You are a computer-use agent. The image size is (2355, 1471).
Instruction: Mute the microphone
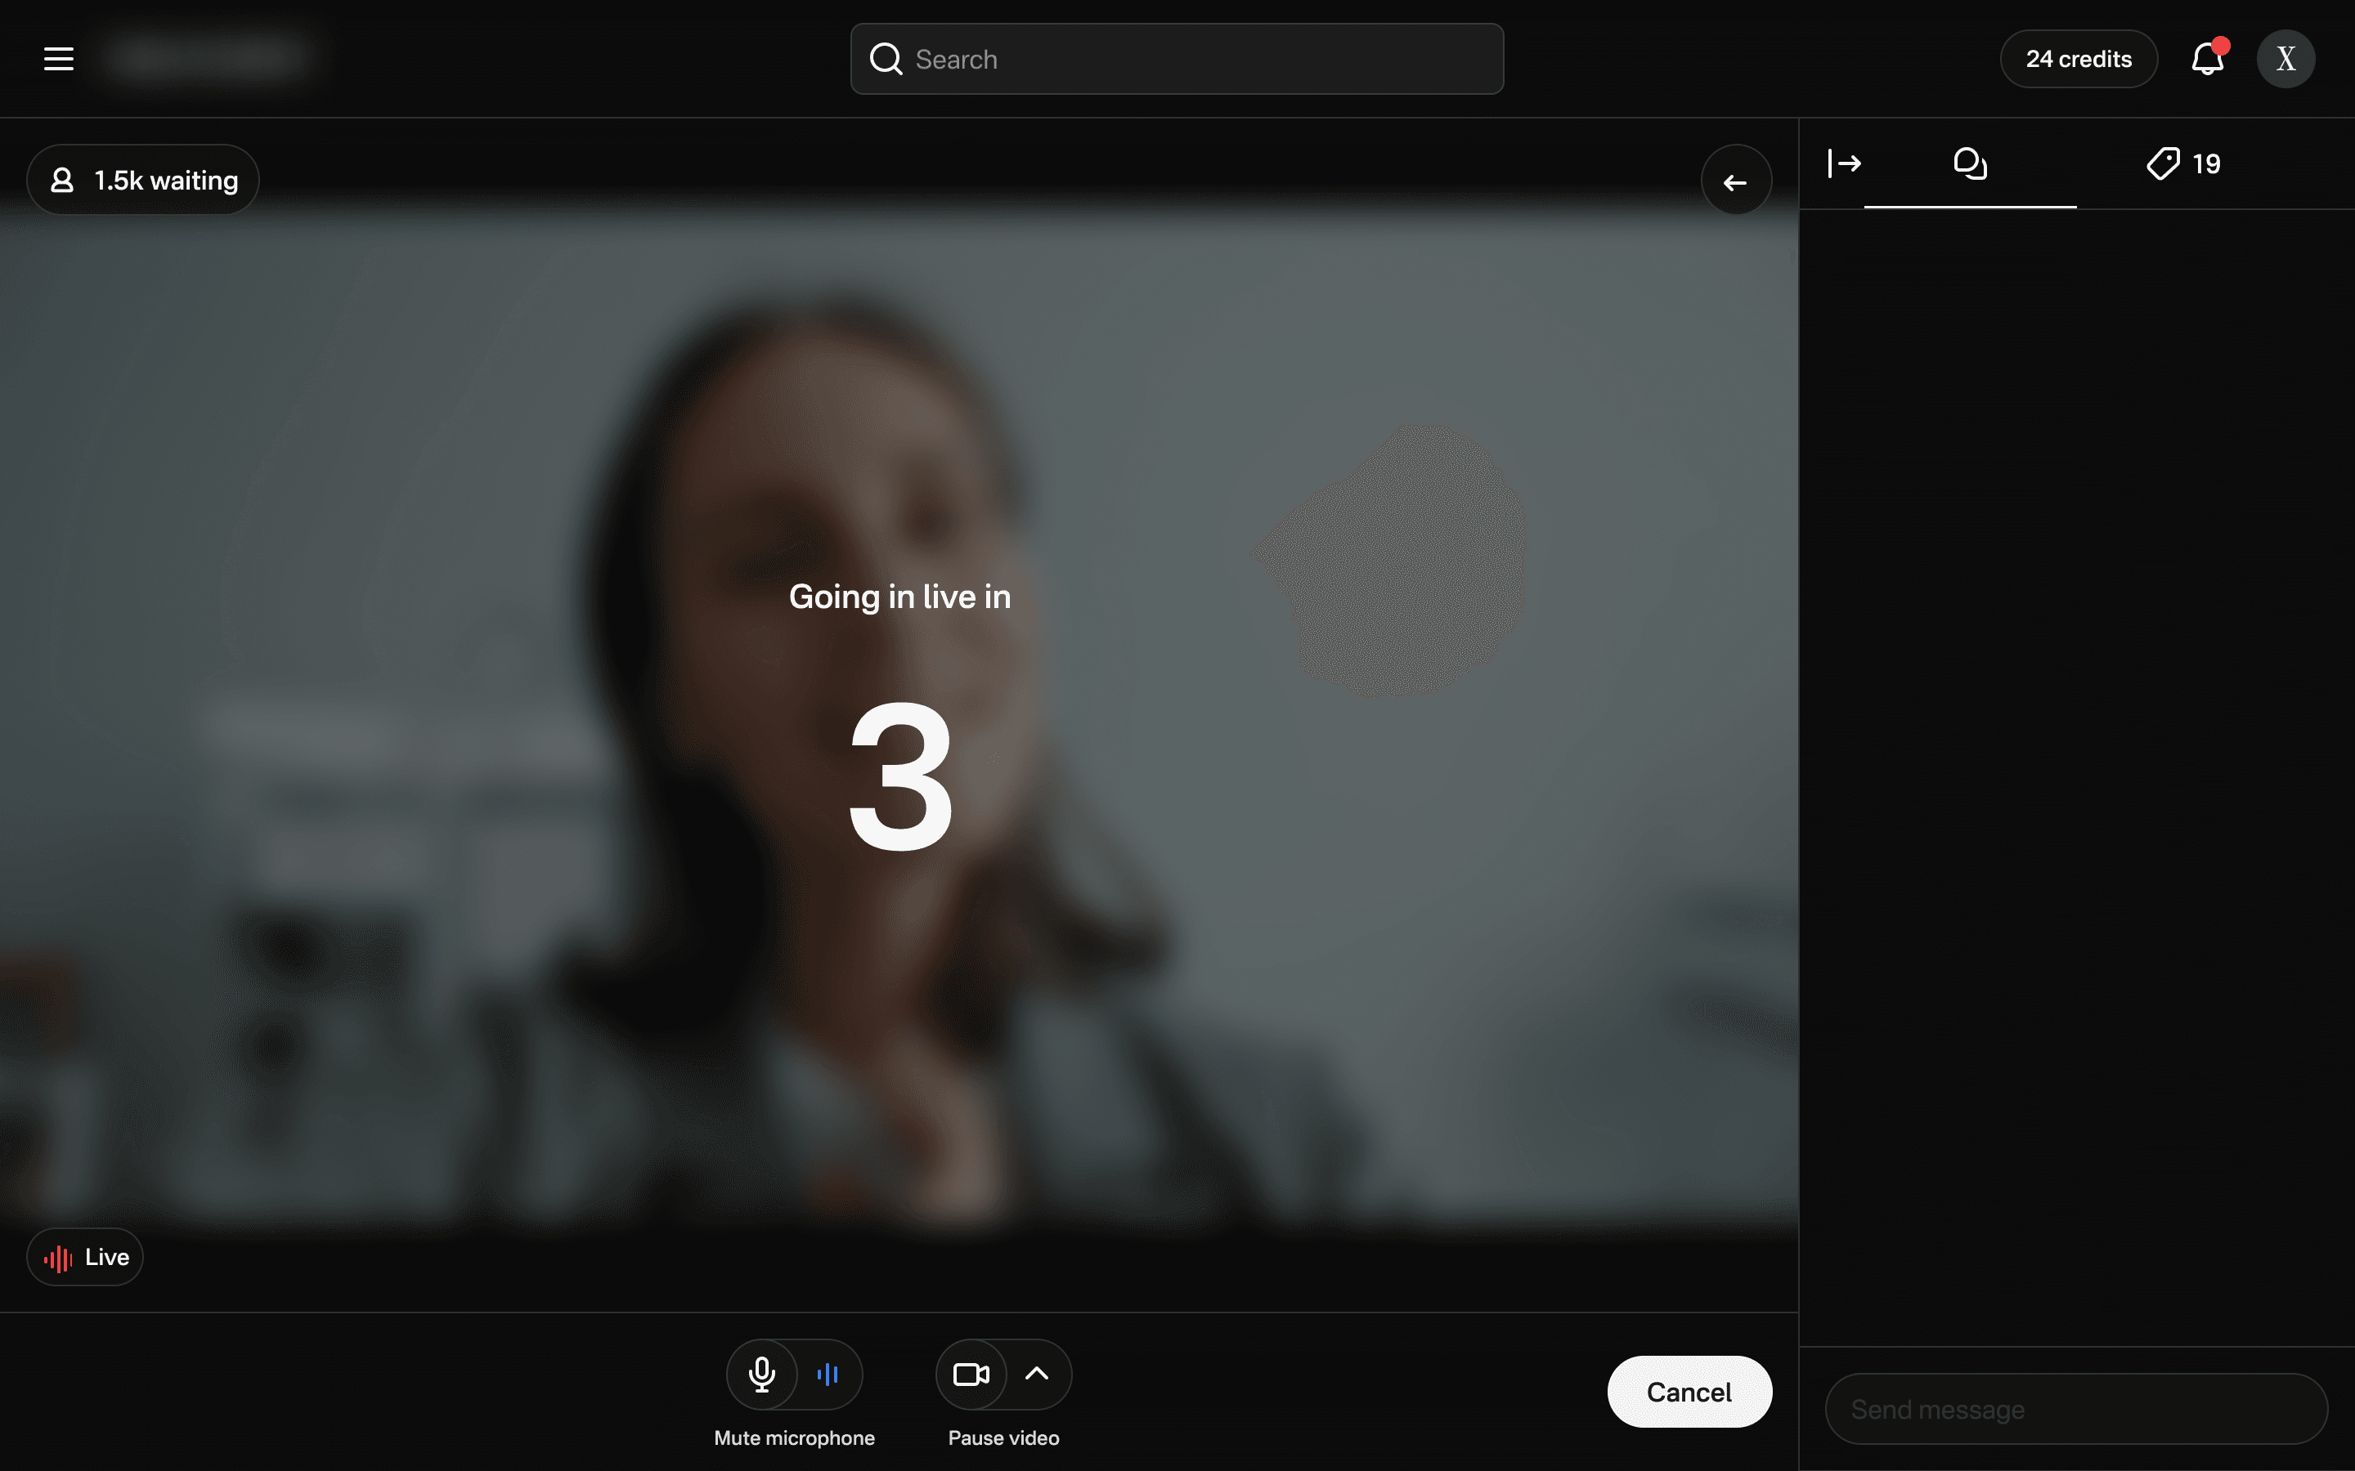click(762, 1374)
